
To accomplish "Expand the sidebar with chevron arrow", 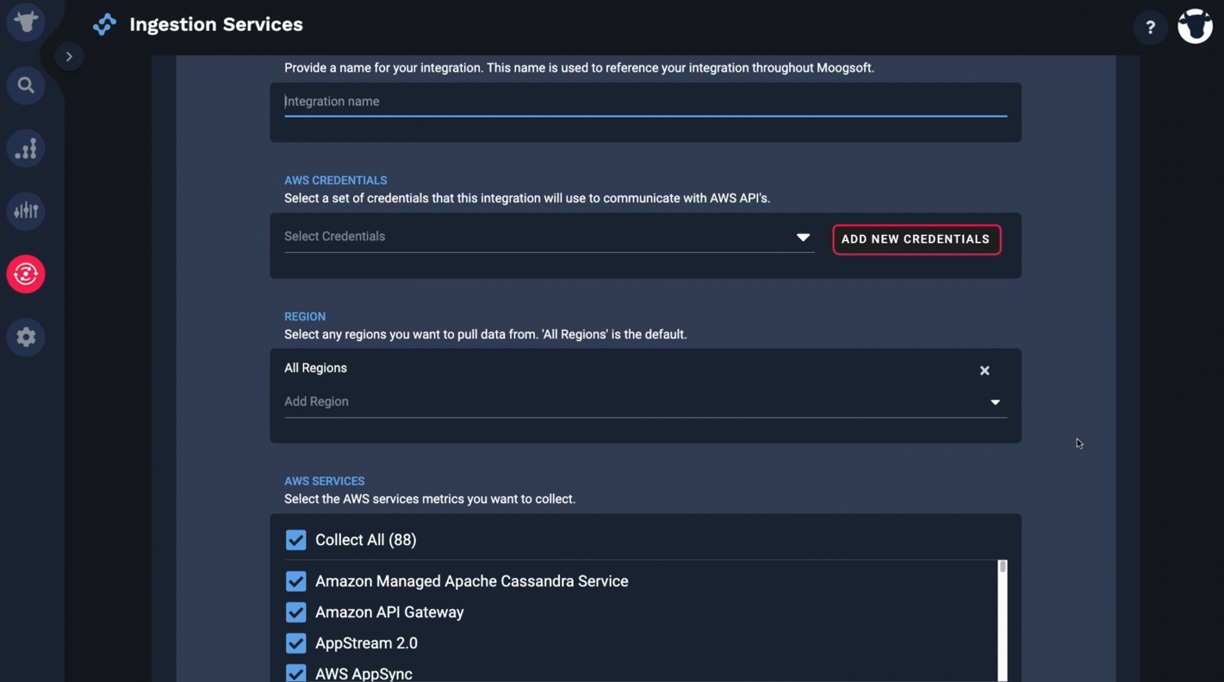I will pos(69,56).
